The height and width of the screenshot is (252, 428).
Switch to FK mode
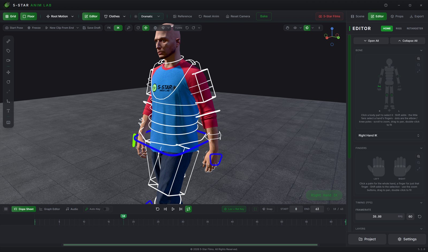point(109,28)
